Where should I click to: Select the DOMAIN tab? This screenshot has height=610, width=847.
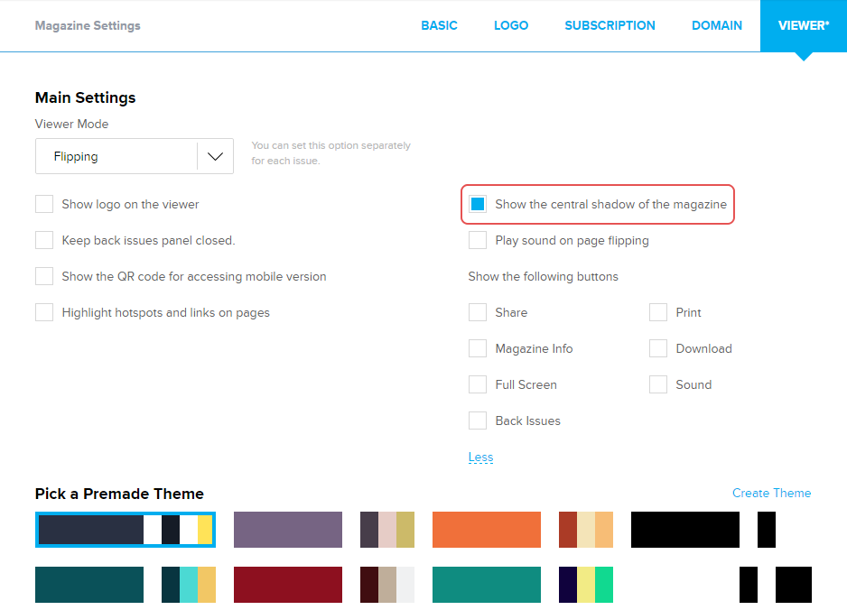717,25
